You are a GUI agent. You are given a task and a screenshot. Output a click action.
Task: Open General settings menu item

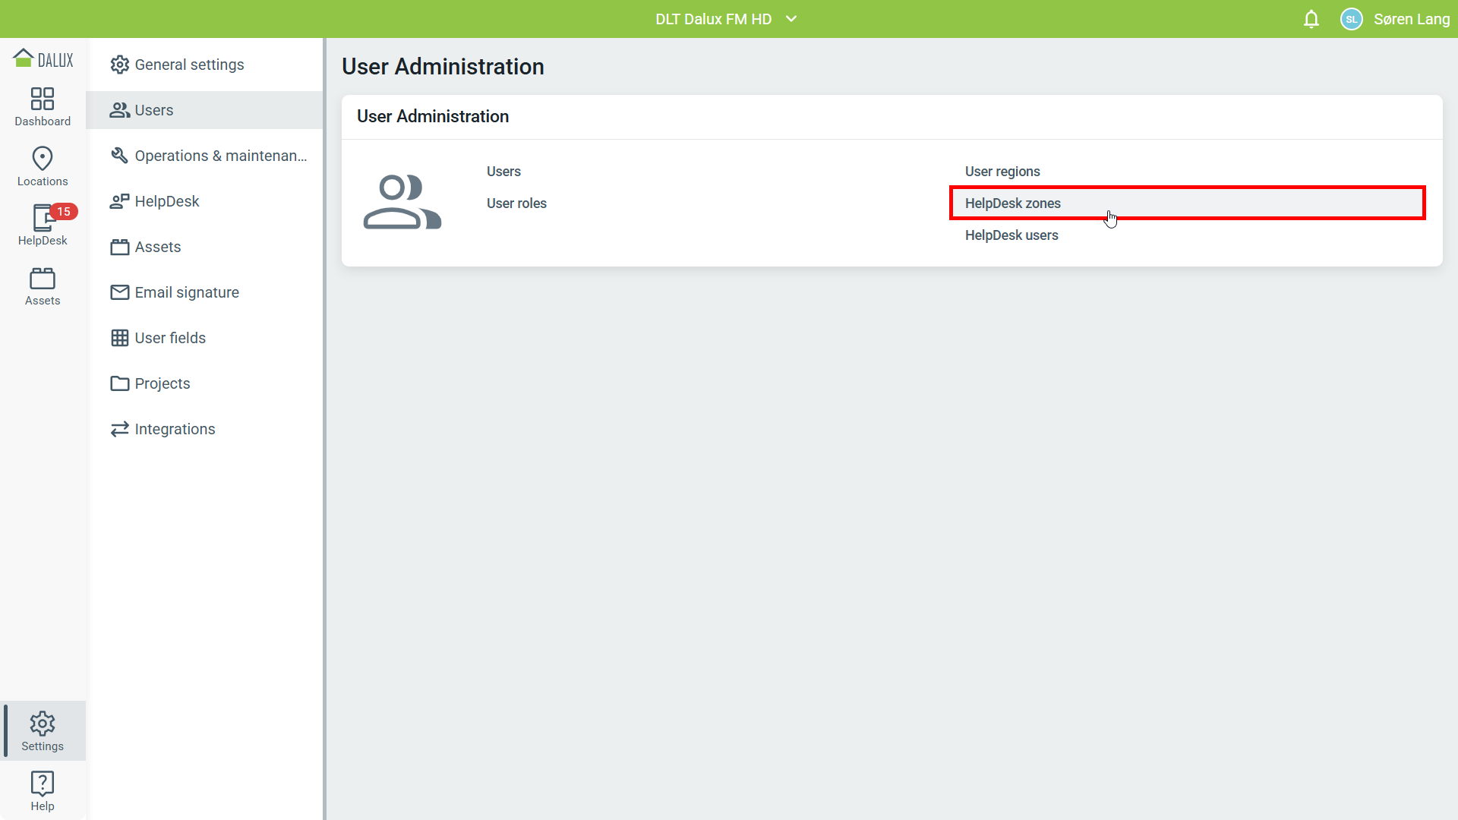(x=204, y=65)
